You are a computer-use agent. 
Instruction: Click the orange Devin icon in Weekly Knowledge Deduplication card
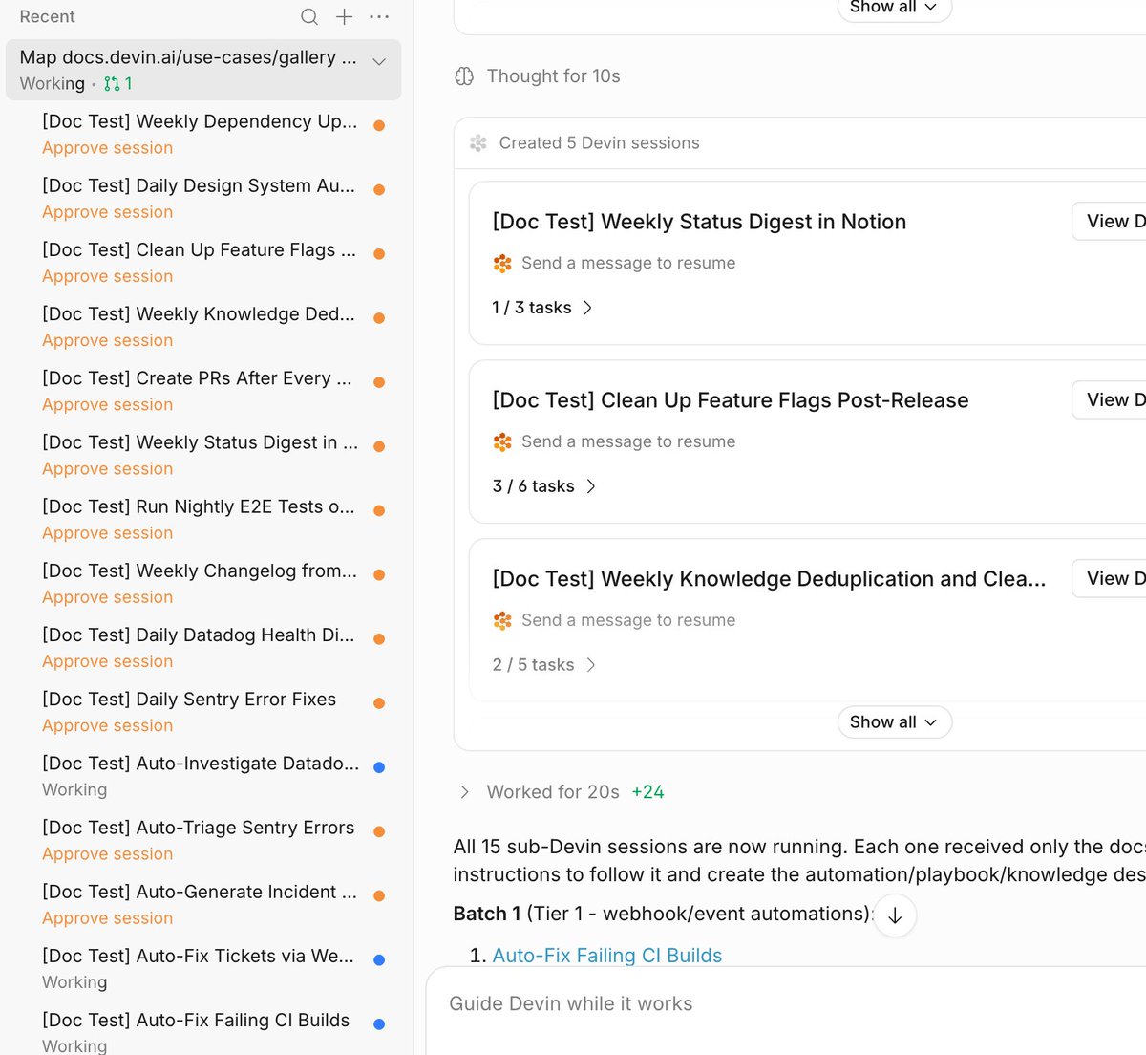[x=502, y=621]
